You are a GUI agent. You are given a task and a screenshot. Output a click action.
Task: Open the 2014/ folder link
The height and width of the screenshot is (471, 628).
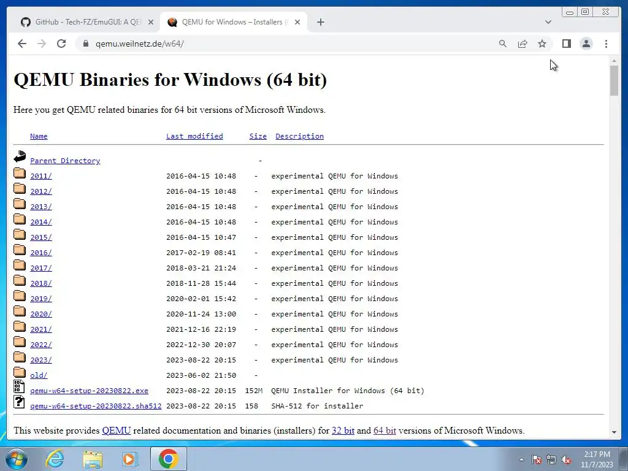tap(41, 222)
